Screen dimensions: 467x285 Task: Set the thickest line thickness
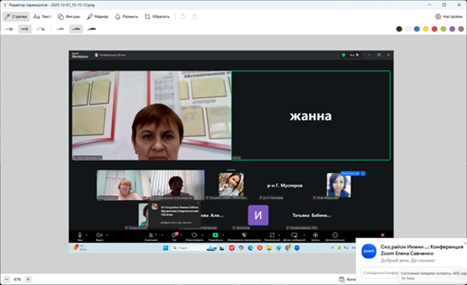click(92, 29)
